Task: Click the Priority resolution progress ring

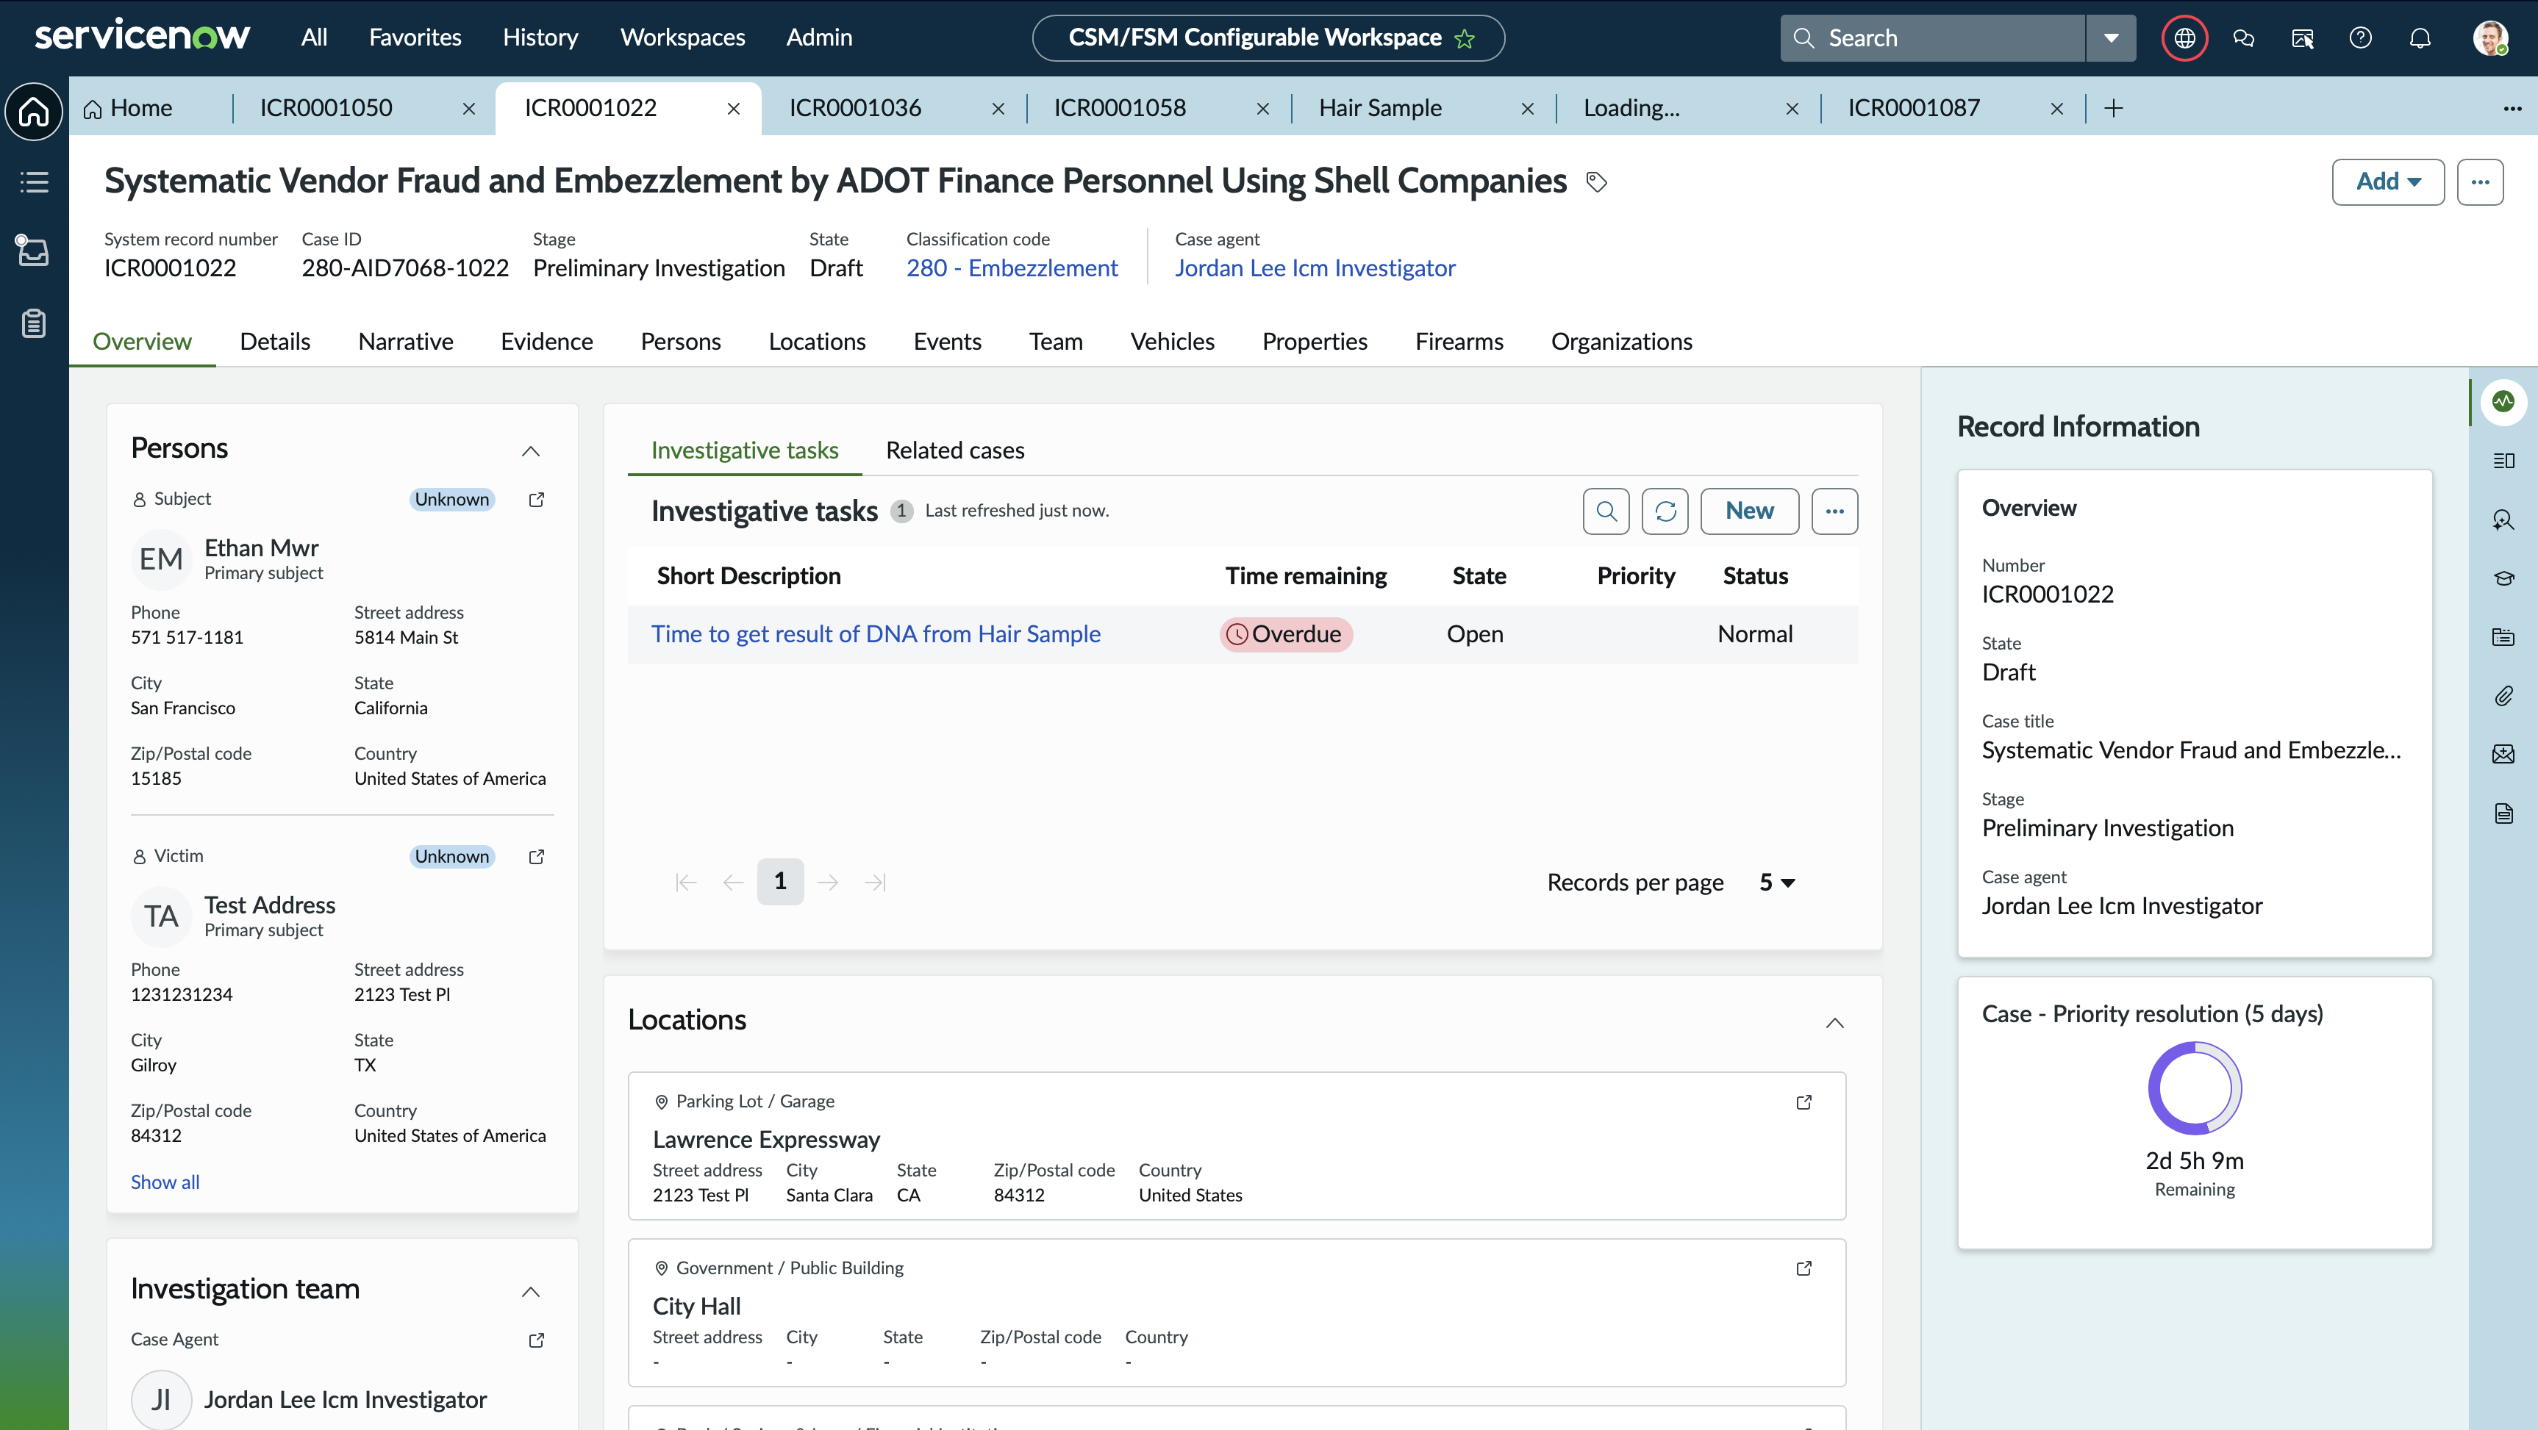Action: click(2194, 1088)
